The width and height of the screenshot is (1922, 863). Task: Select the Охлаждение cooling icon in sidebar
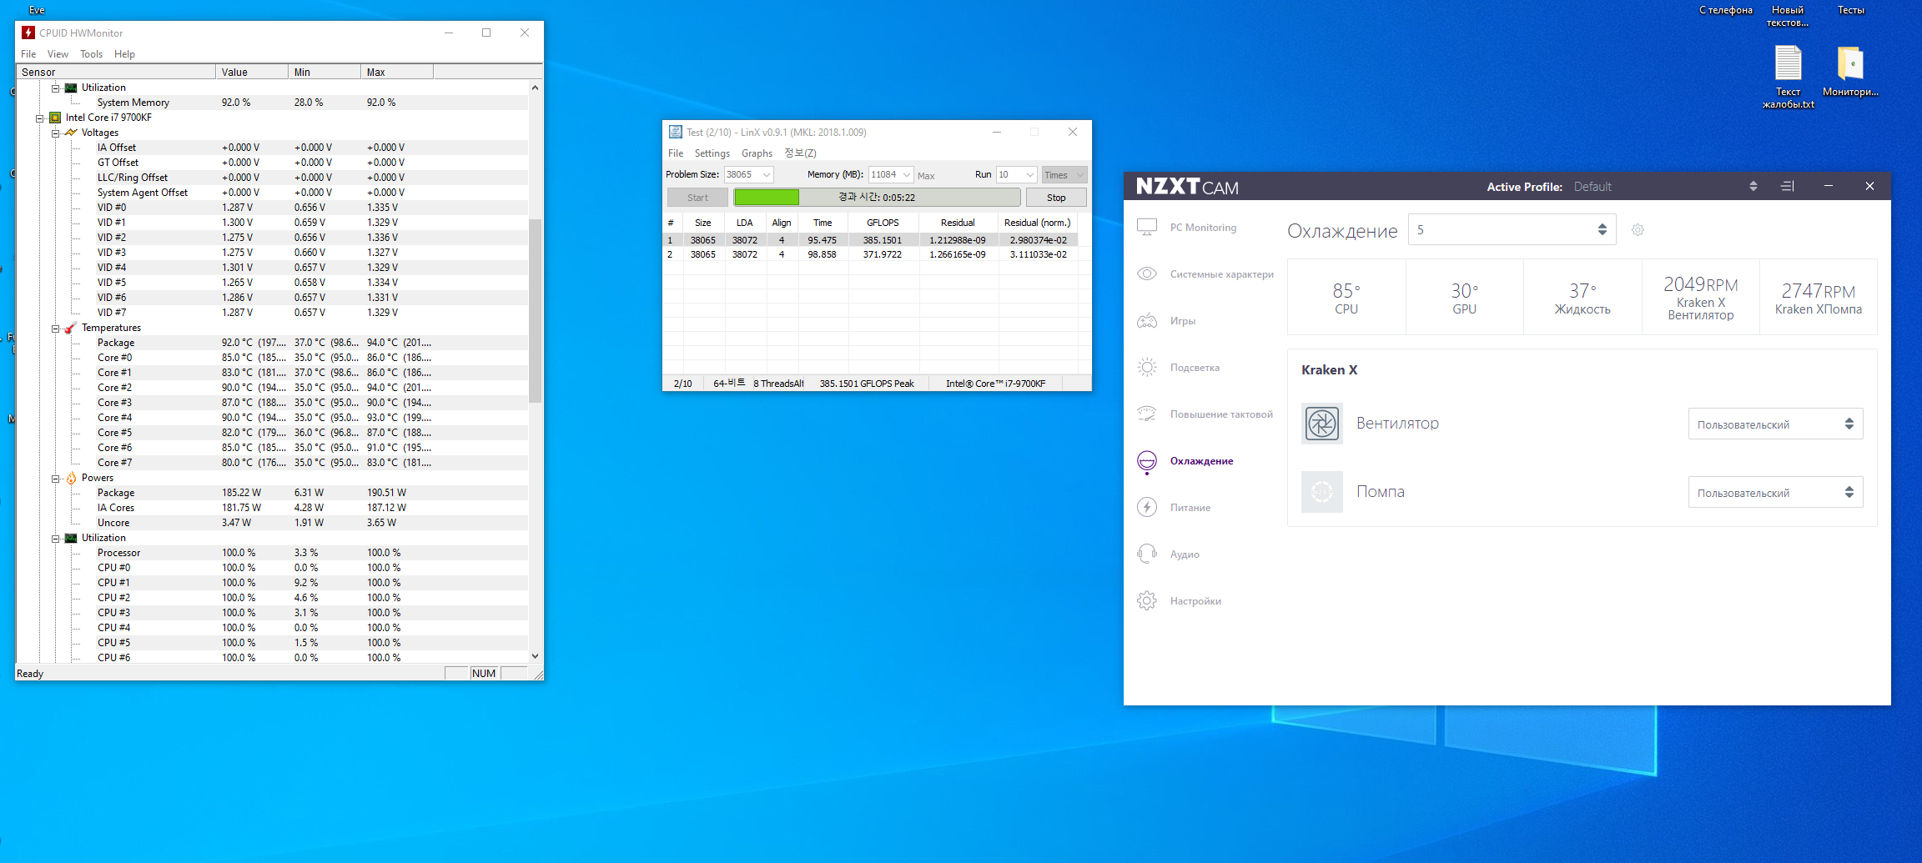1147,461
